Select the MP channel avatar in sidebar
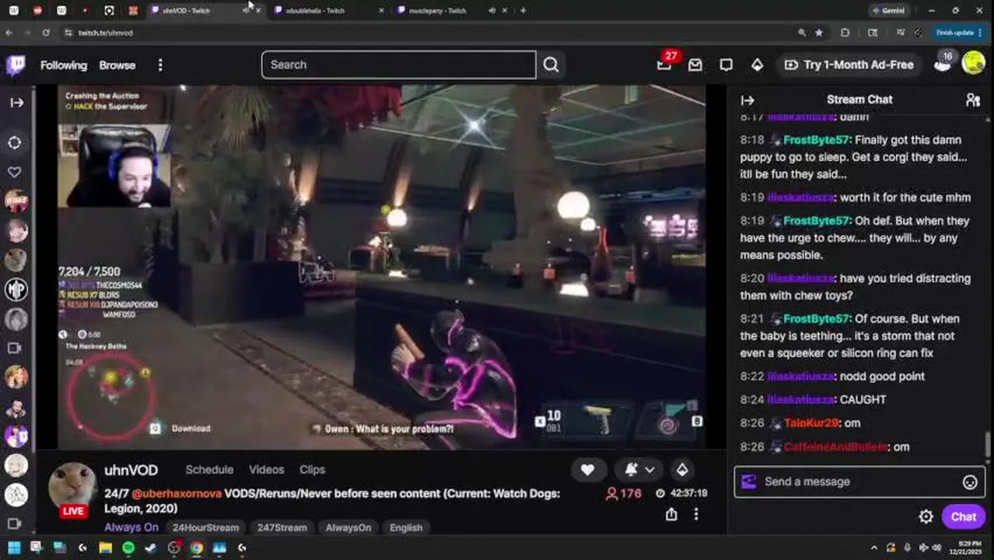The image size is (994, 560). pyautogui.click(x=16, y=289)
